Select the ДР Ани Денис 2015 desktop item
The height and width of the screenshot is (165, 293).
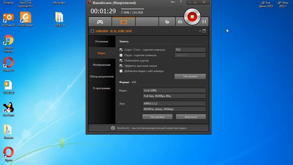[x=266, y=4]
